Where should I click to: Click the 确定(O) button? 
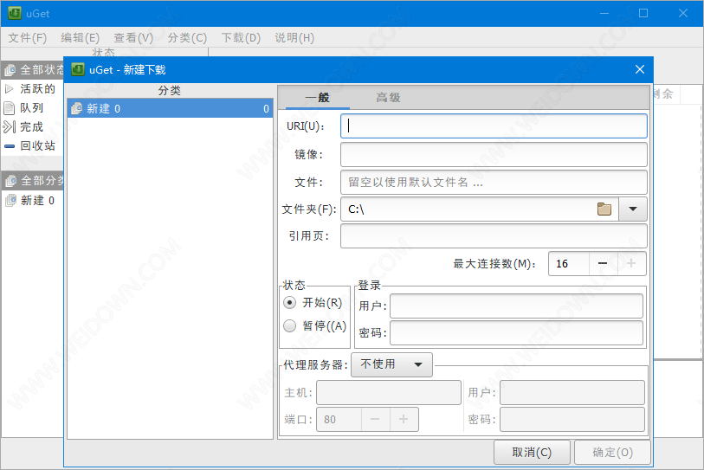pyautogui.click(x=613, y=453)
